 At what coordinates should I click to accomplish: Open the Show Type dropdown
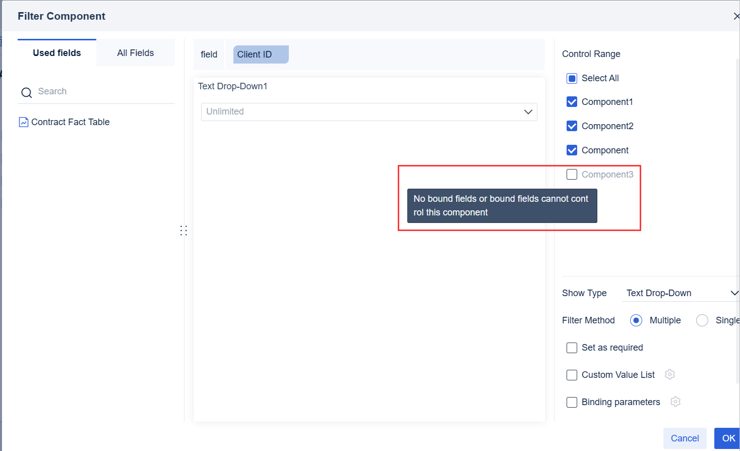(x=681, y=293)
